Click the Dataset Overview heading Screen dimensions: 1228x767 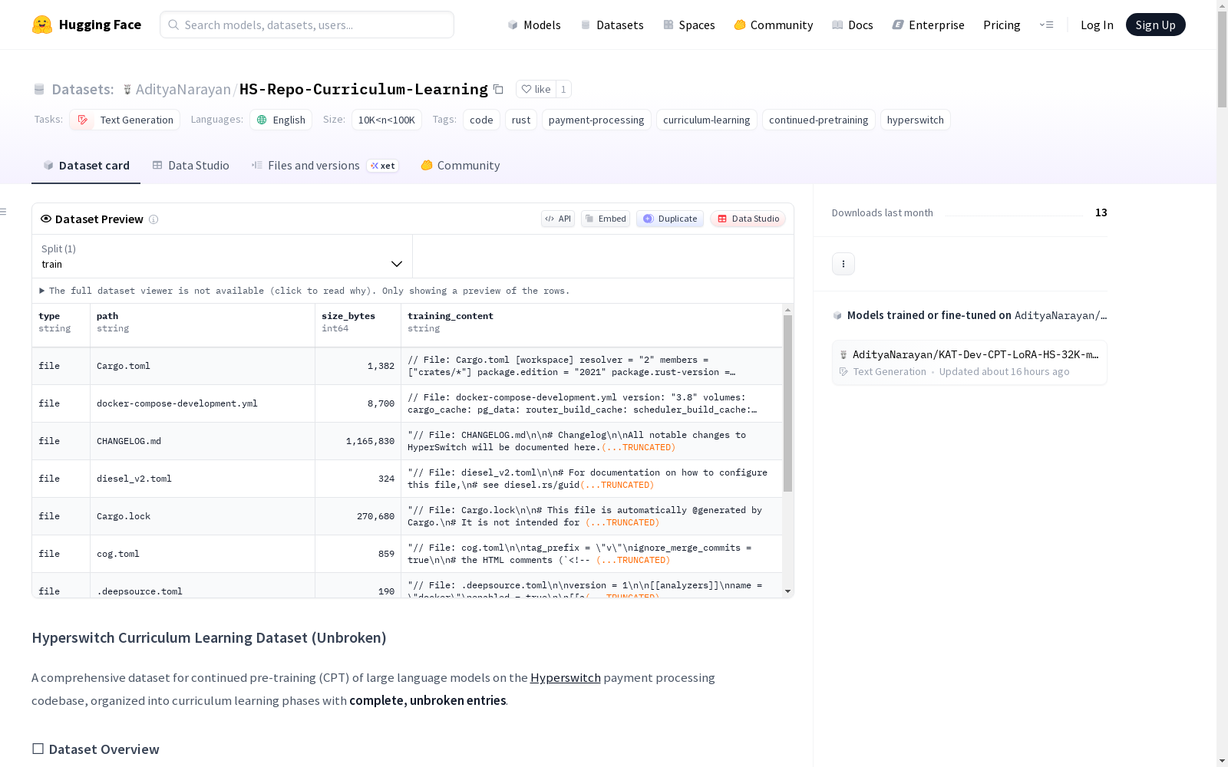(x=96, y=749)
